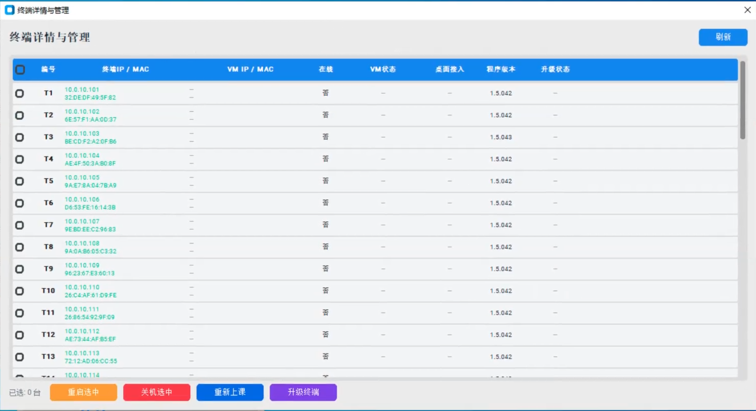Image resolution: width=756 pixels, height=411 pixels.
Task: Click the 终端IP / MAC column header
Action: 125,69
